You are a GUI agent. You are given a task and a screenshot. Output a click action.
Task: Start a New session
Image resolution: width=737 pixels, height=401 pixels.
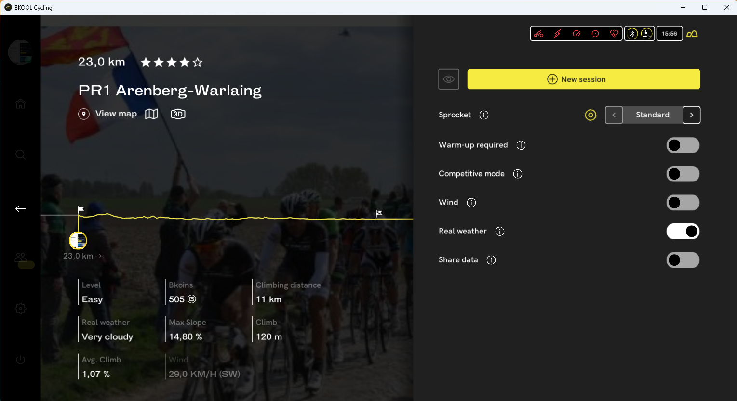(584, 79)
